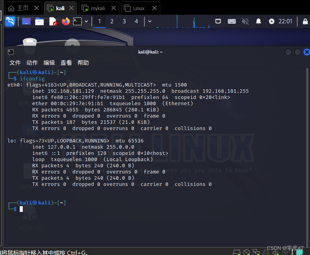Open the 帮助 menu in terminal
Screen dimensions: 310x255
[x=83, y=62]
